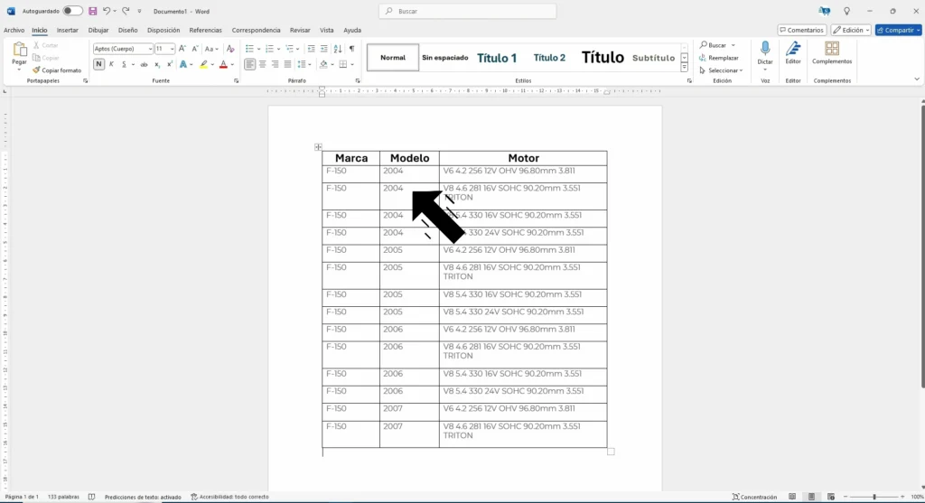The image size is (925, 503).
Task: Pick the text highlight color
Action: [x=203, y=64]
